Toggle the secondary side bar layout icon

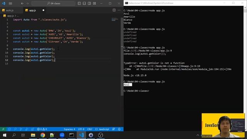coord(89,3)
